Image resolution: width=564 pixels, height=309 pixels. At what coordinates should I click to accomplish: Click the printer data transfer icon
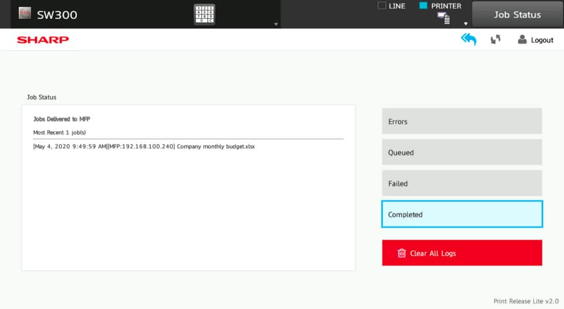[x=444, y=19]
